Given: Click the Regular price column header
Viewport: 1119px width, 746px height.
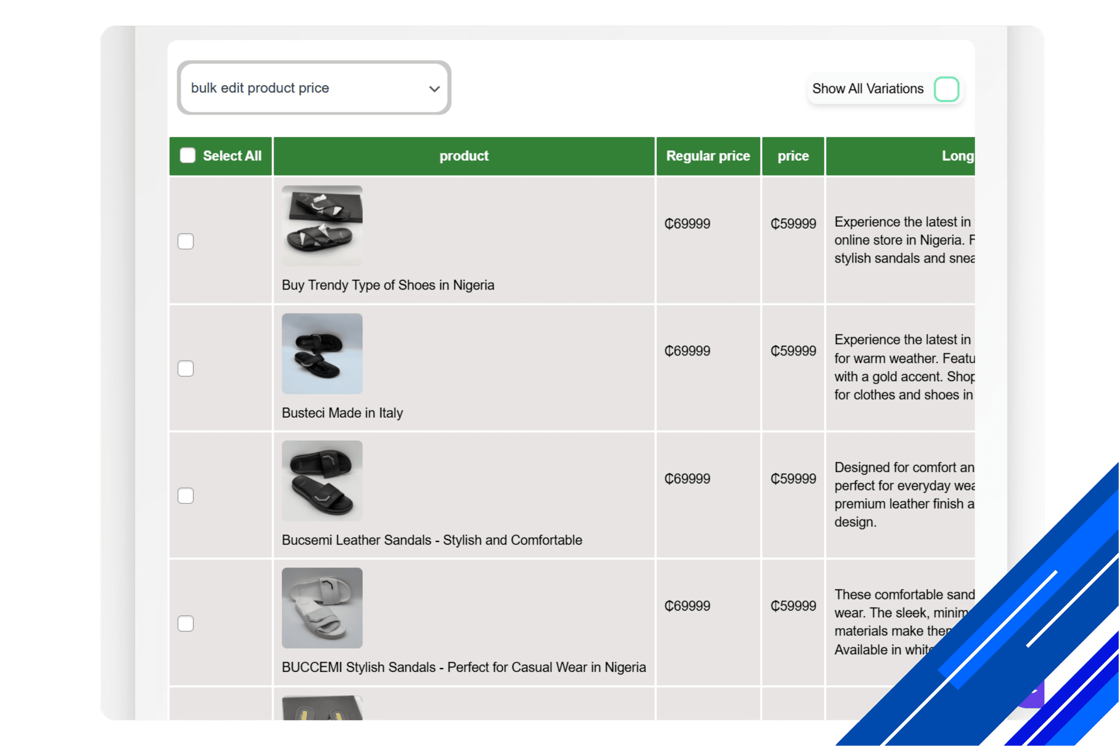Looking at the screenshot, I should (708, 155).
